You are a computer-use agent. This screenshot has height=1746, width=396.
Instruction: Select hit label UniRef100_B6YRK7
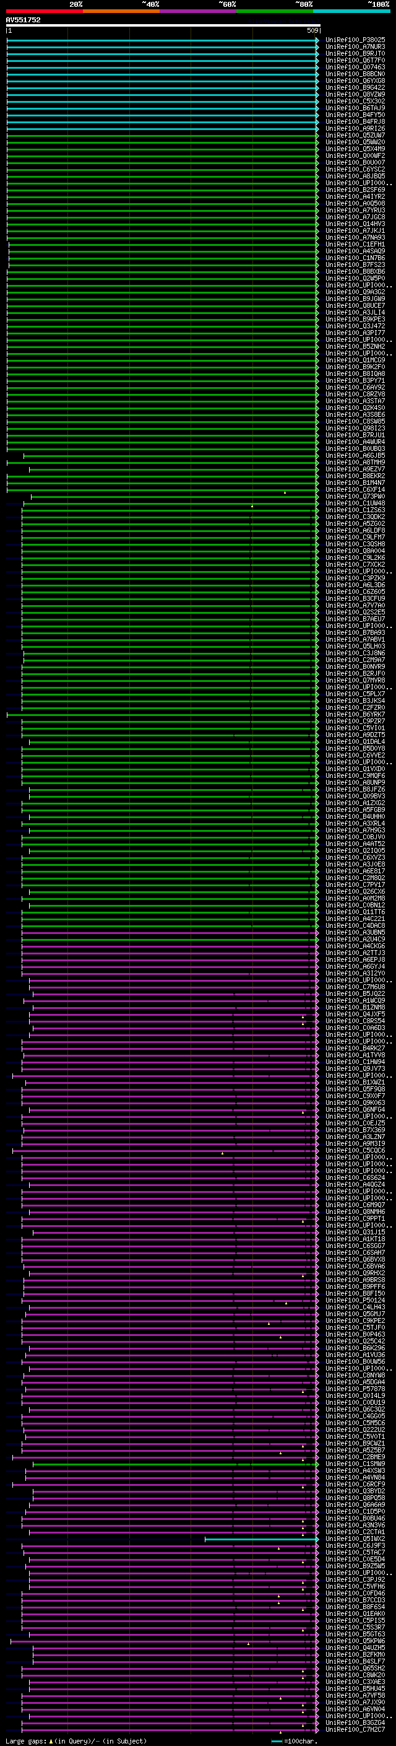coord(355,714)
